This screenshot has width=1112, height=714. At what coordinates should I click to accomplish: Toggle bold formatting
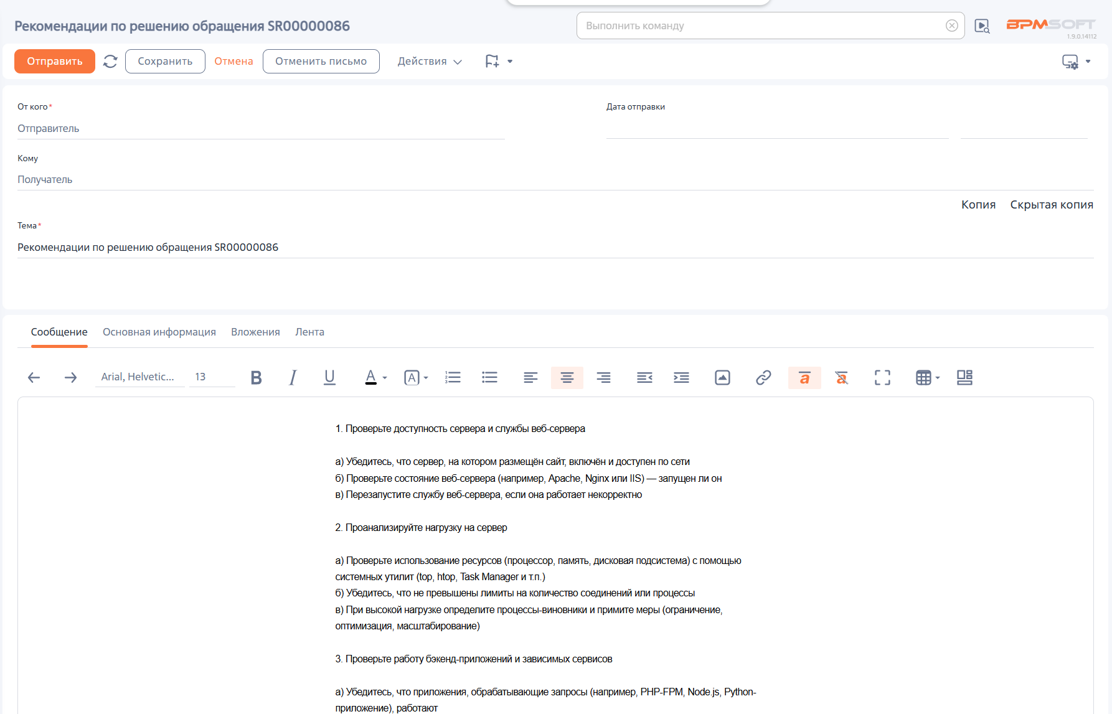[256, 377]
